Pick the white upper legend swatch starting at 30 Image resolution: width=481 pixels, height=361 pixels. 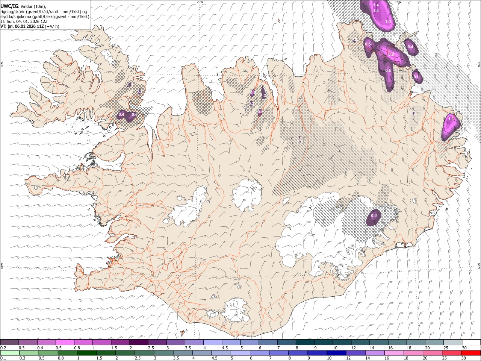(471, 342)
